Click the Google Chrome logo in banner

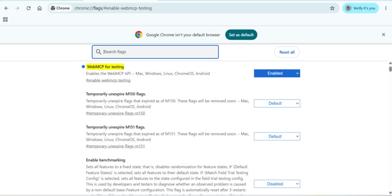point(139,34)
